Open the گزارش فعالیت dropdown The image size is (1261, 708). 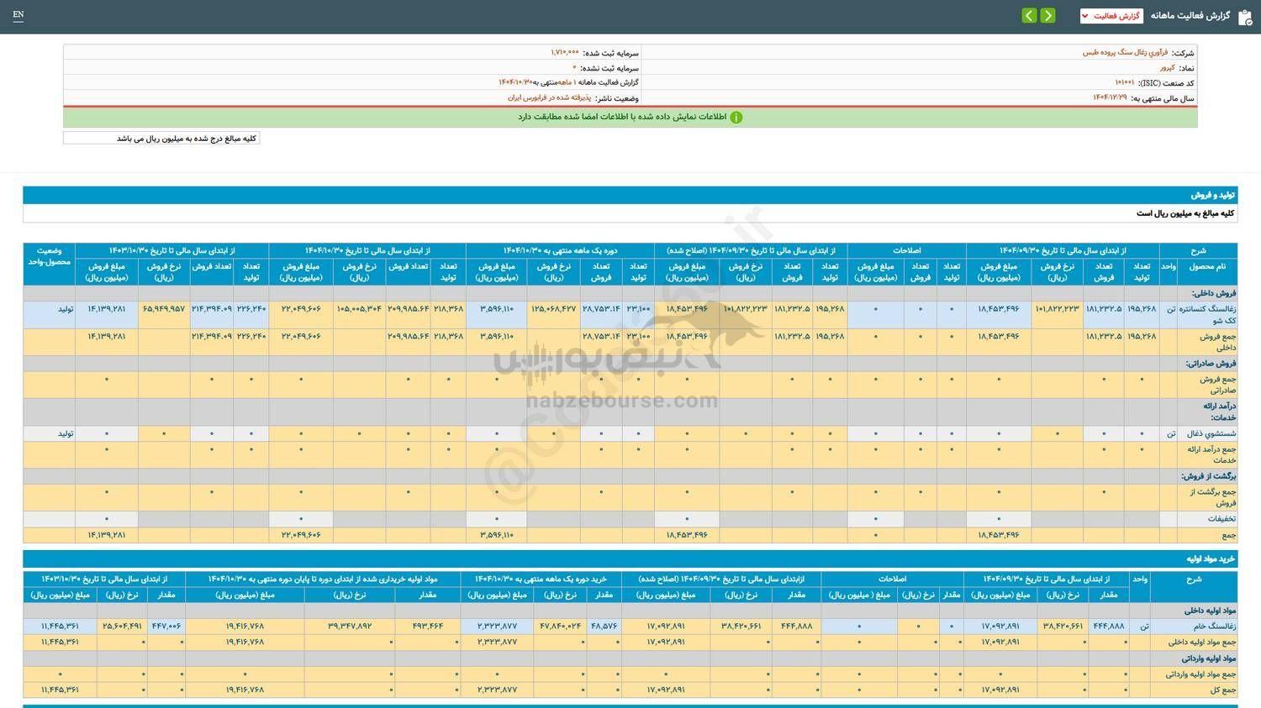click(x=1111, y=16)
